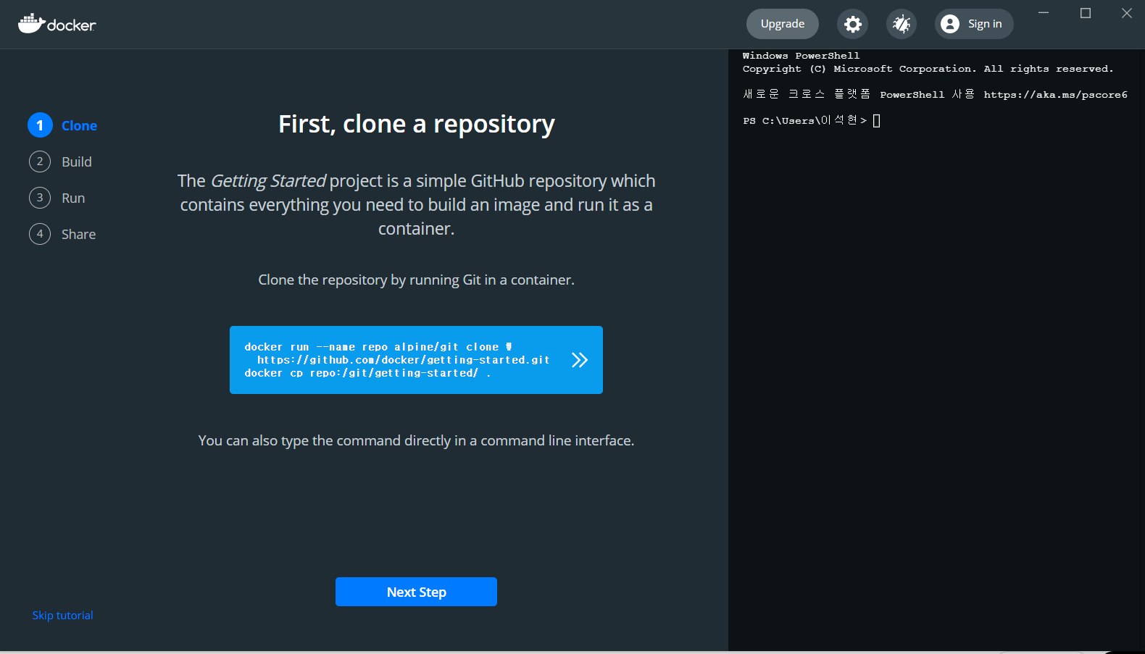Minimize the Docker Desktop window
This screenshot has width=1145, height=654.
pyautogui.click(x=1044, y=13)
